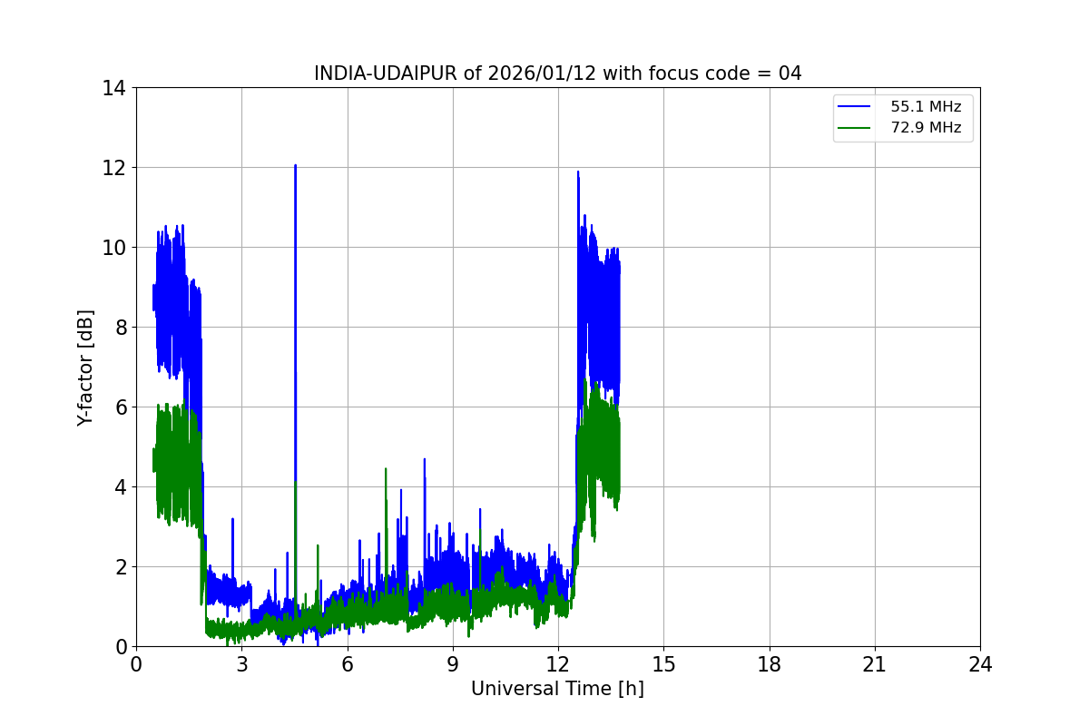Click the y-axis tick label 2

(120, 567)
